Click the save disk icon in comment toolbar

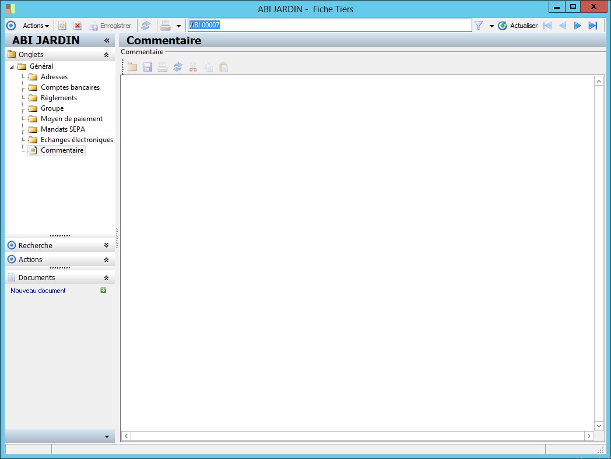coord(148,68)
